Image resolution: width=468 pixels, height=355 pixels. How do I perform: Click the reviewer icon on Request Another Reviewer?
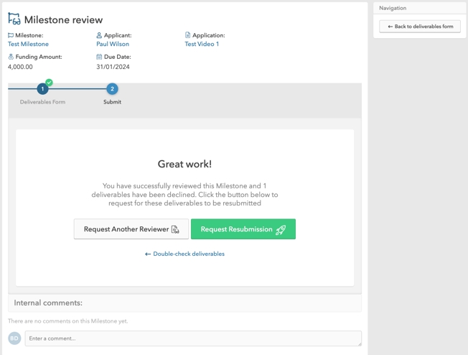coord(175,230)
